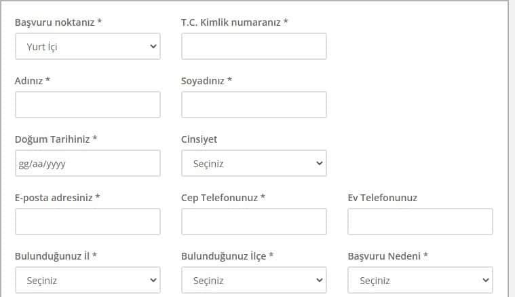Open the Bulunduğunuz İl dropdown

click(88, 280)
